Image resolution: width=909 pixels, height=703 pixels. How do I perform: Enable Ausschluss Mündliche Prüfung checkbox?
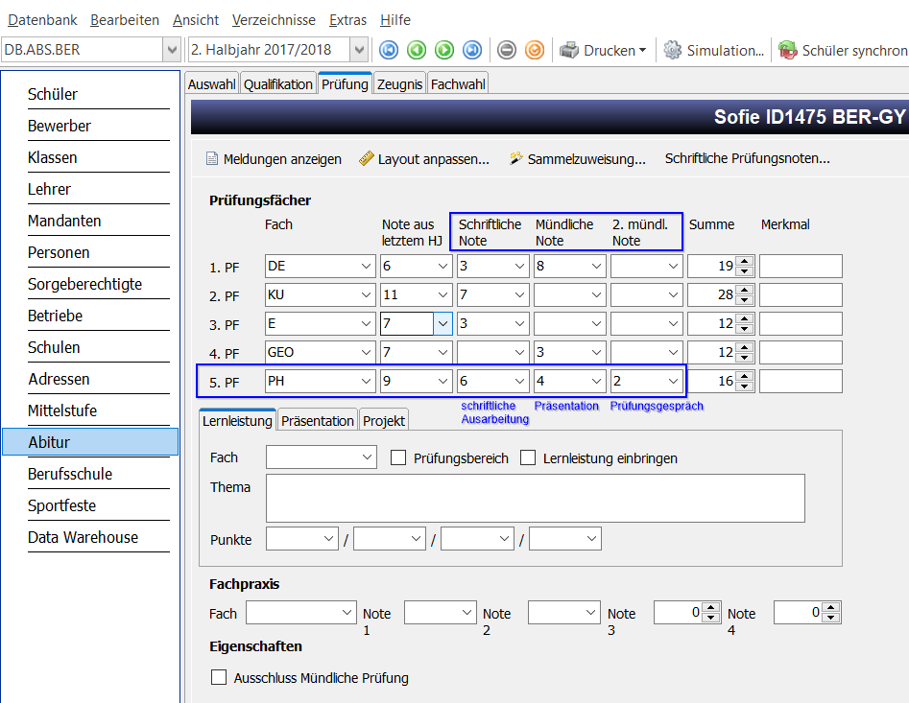coord(219,677)
